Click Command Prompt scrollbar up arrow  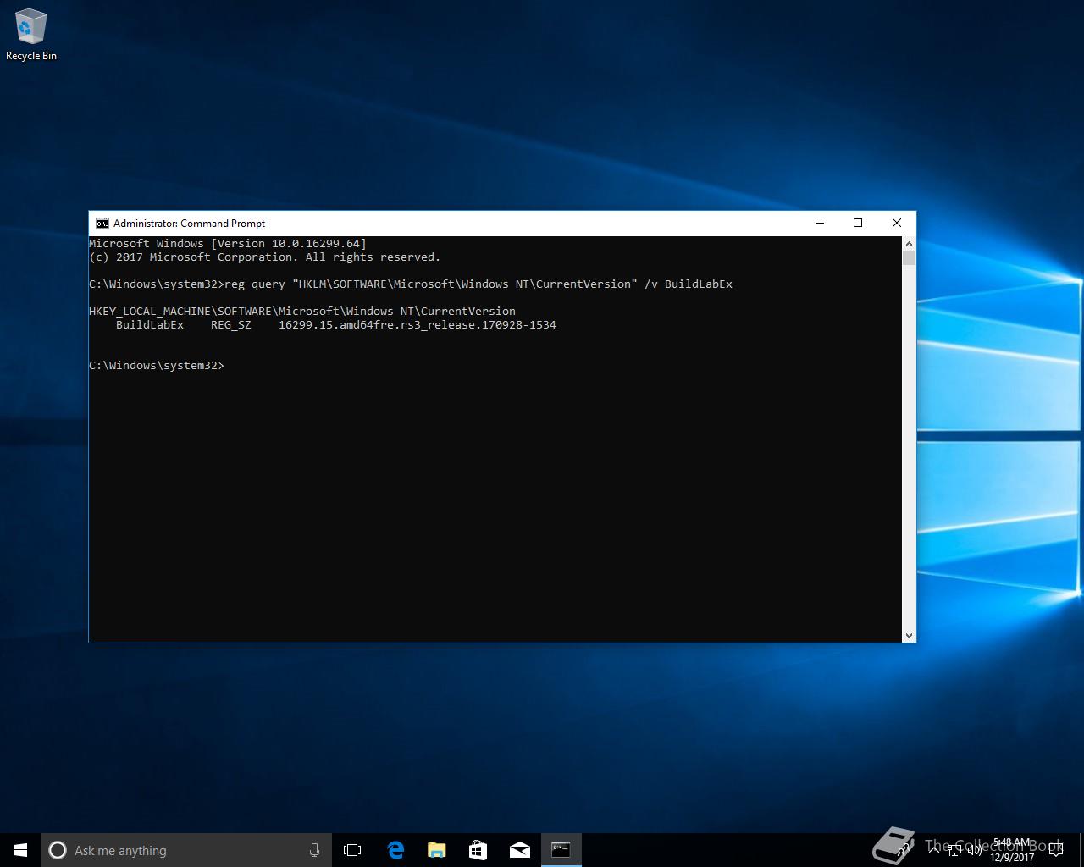[x=909, y=244]
